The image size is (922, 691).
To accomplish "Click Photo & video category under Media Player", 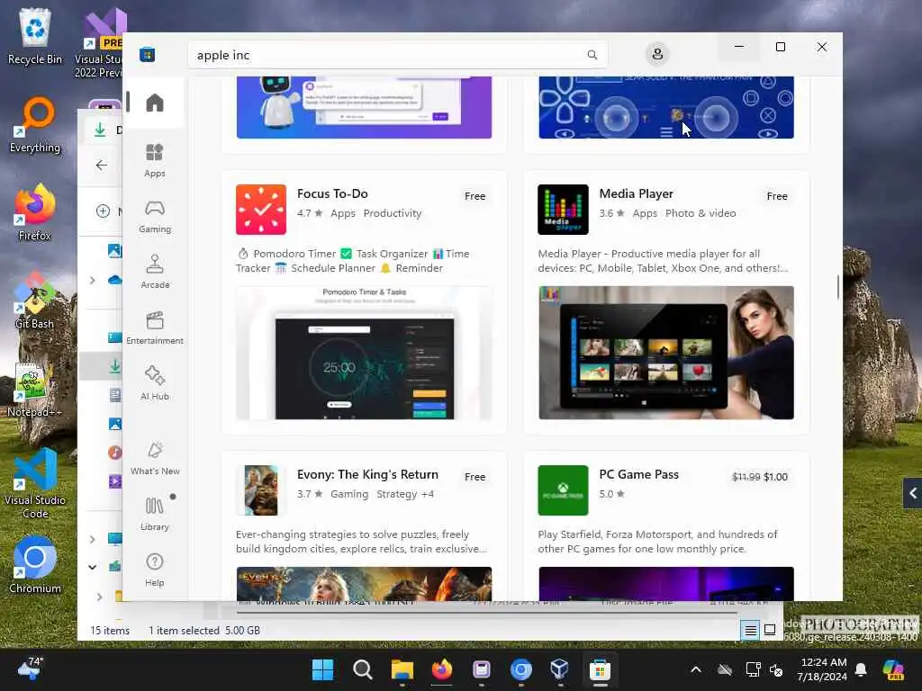I will 701,213.
